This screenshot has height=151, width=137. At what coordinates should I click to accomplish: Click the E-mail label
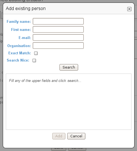point(25,38)
